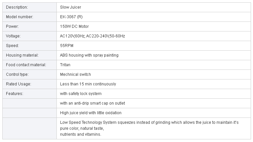This screenshot has height=142, width=253.
Task: Click the Power label cell
Action: 30,26
